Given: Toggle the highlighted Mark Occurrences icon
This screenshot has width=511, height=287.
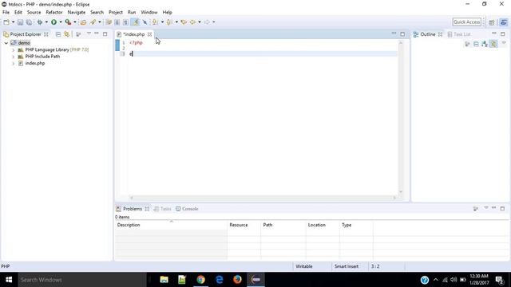Looking at the screenshot, I should pos(135,22).
